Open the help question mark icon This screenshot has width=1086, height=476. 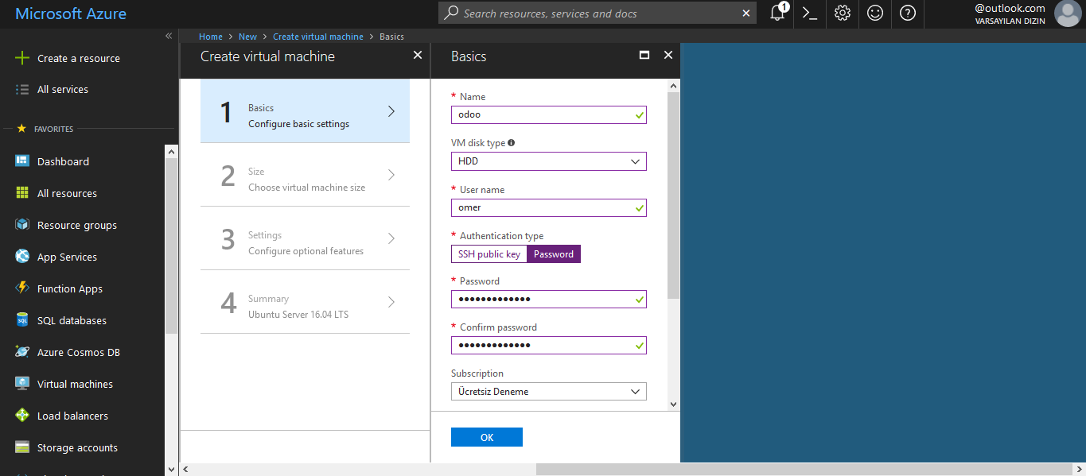[908, 13]
